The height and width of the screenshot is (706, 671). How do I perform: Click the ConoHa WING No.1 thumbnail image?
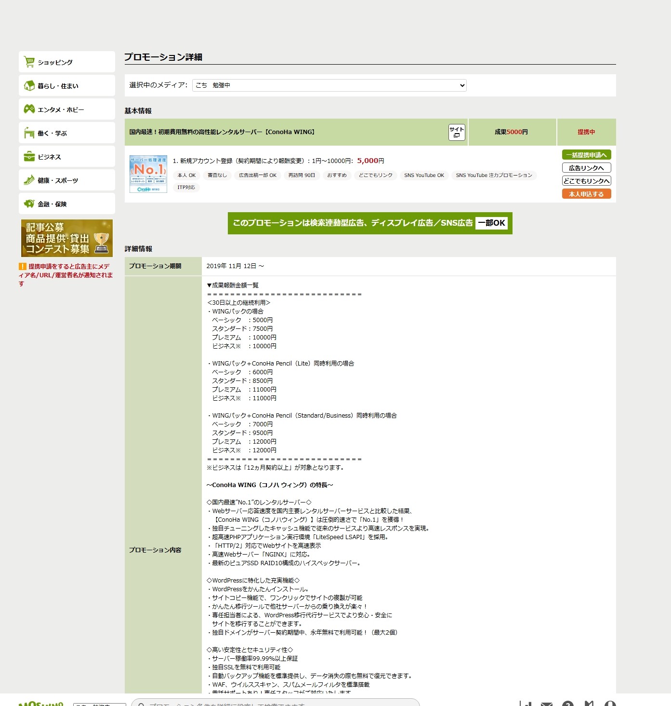pyautogui.click(x=148, y=174)
